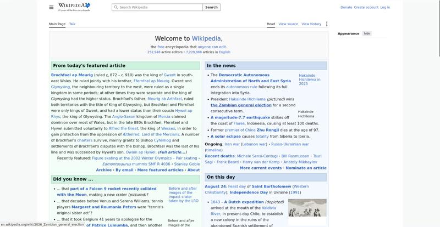The image size is (440, 227).
Task: Open the Brochfael ap Meurig article
Action: point(72,75)
